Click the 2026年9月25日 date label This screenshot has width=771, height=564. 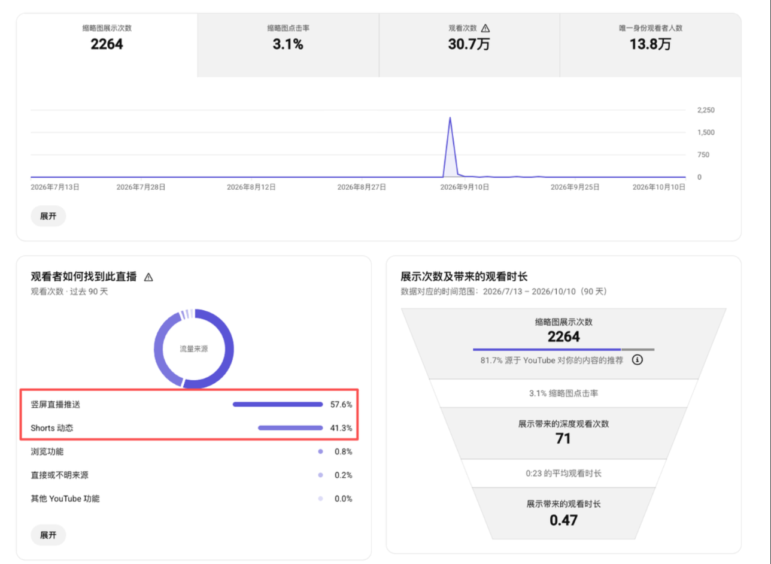pyautogui.click(x=575, y=187)
